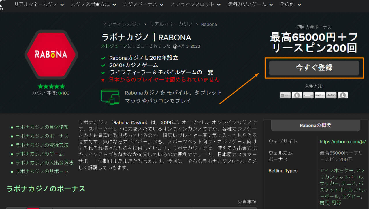This screenshot has width=369, height=209.
Task: Click the Bitcoin payment icon
Action: 297,95
